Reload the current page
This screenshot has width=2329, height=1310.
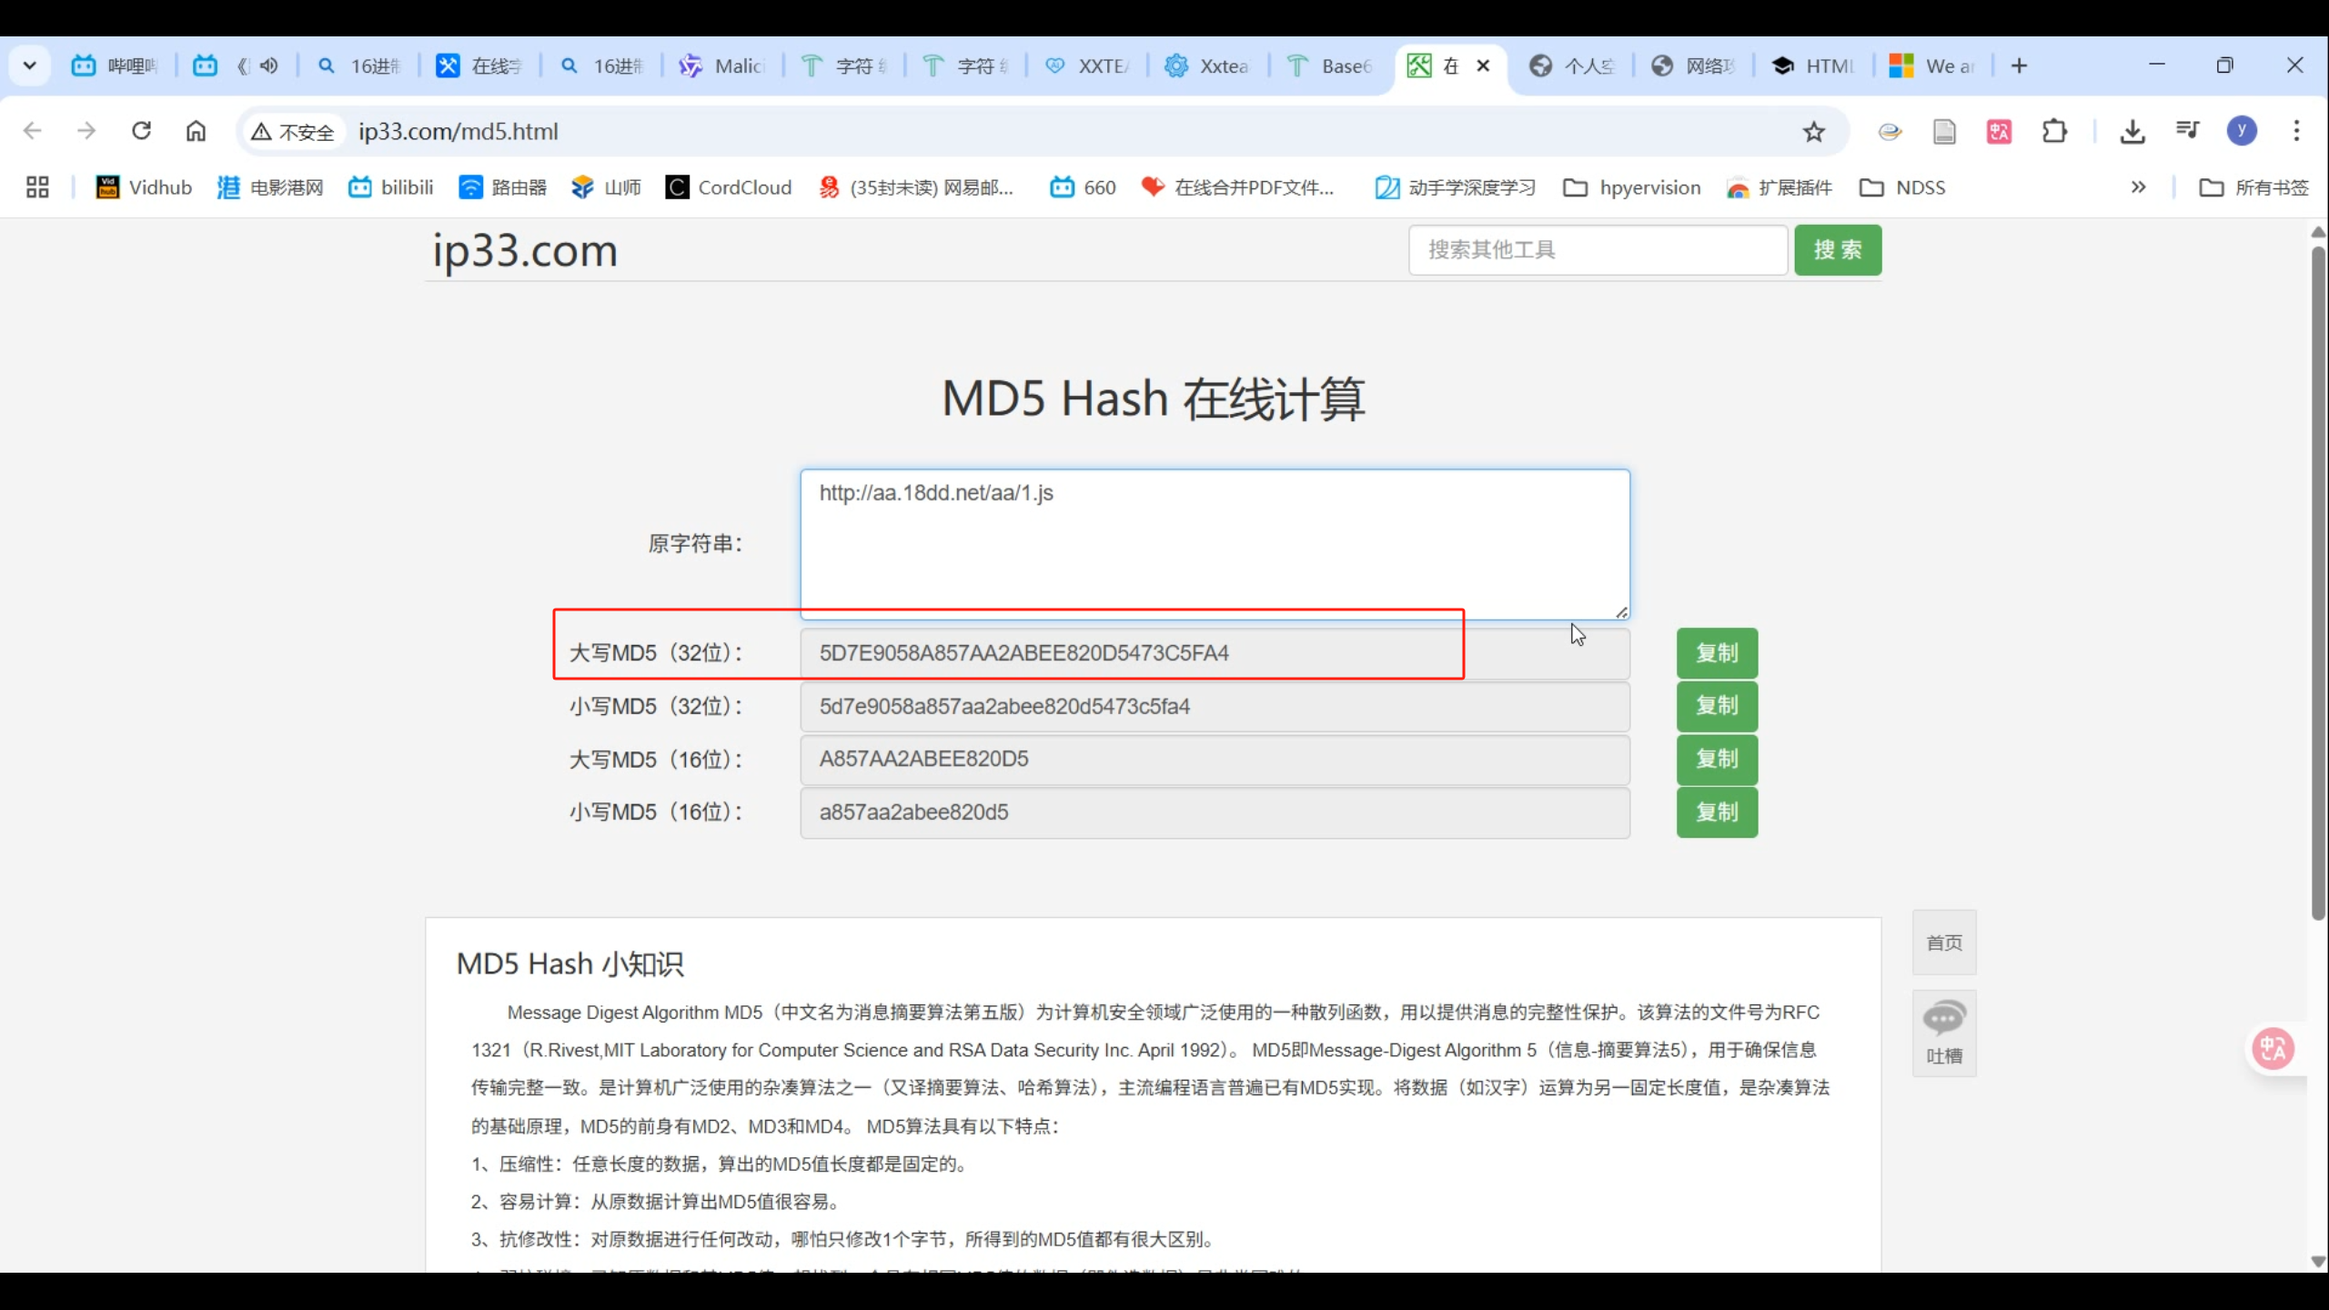tap(141, 131)
